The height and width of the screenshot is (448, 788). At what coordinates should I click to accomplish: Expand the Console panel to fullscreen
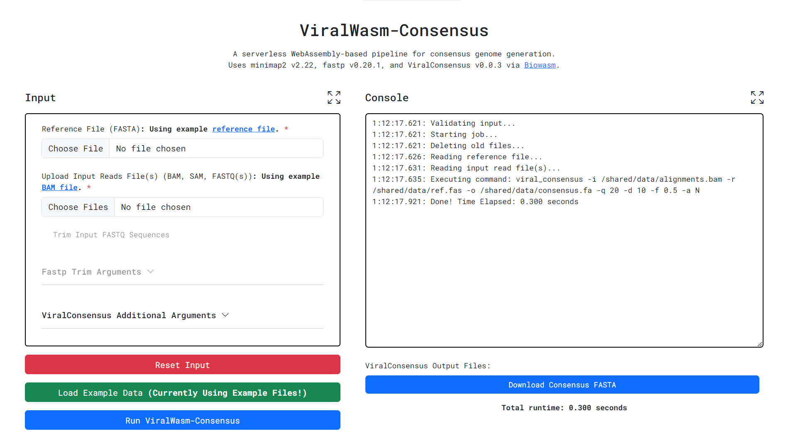click(x=757, y=97)
